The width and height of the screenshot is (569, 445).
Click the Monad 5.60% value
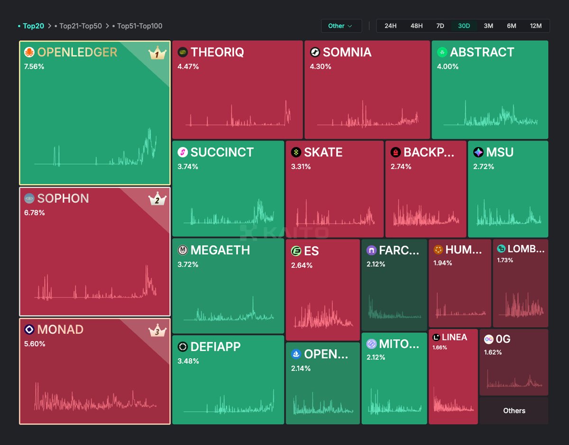click(35, 343)
